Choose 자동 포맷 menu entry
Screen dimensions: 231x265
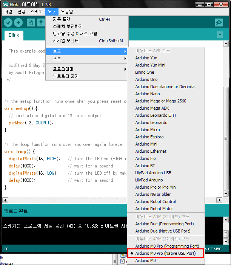87,19
